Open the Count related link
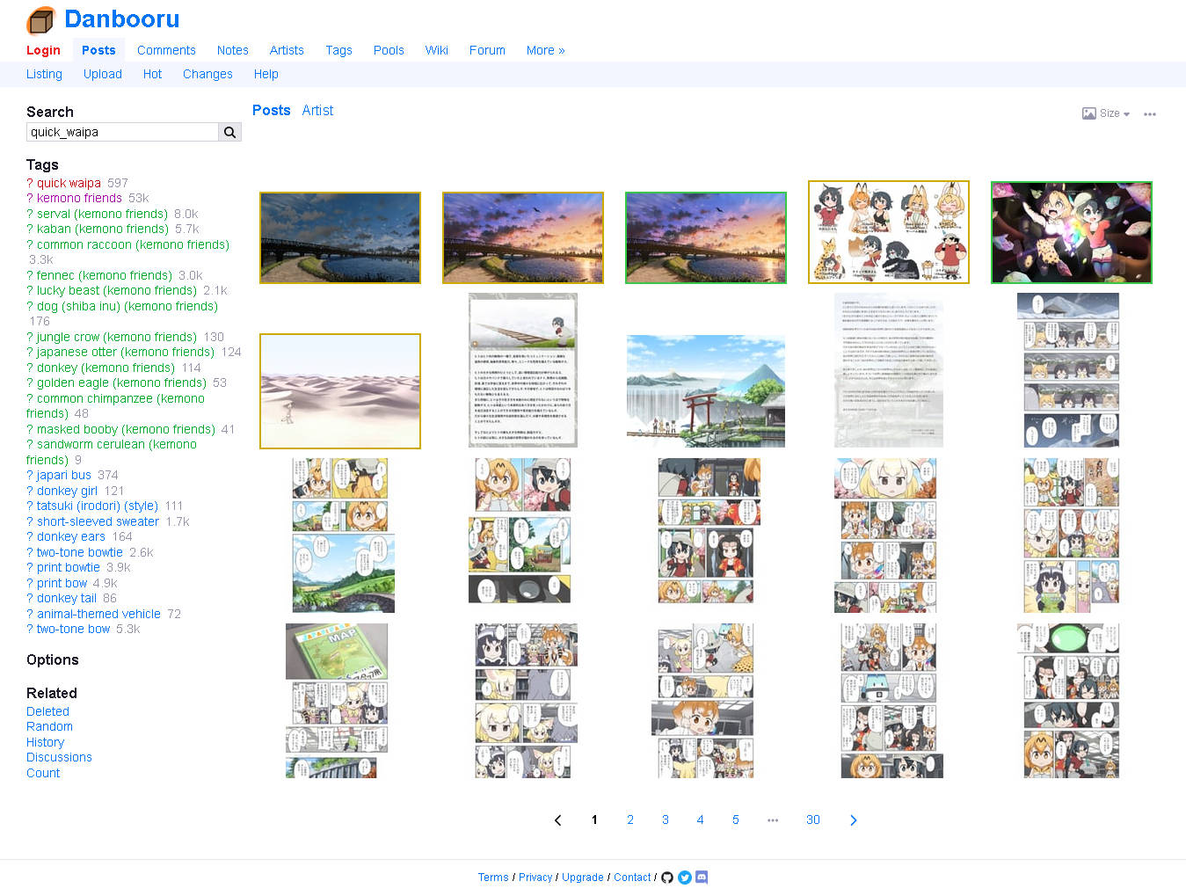 click(x=43, y=773)
